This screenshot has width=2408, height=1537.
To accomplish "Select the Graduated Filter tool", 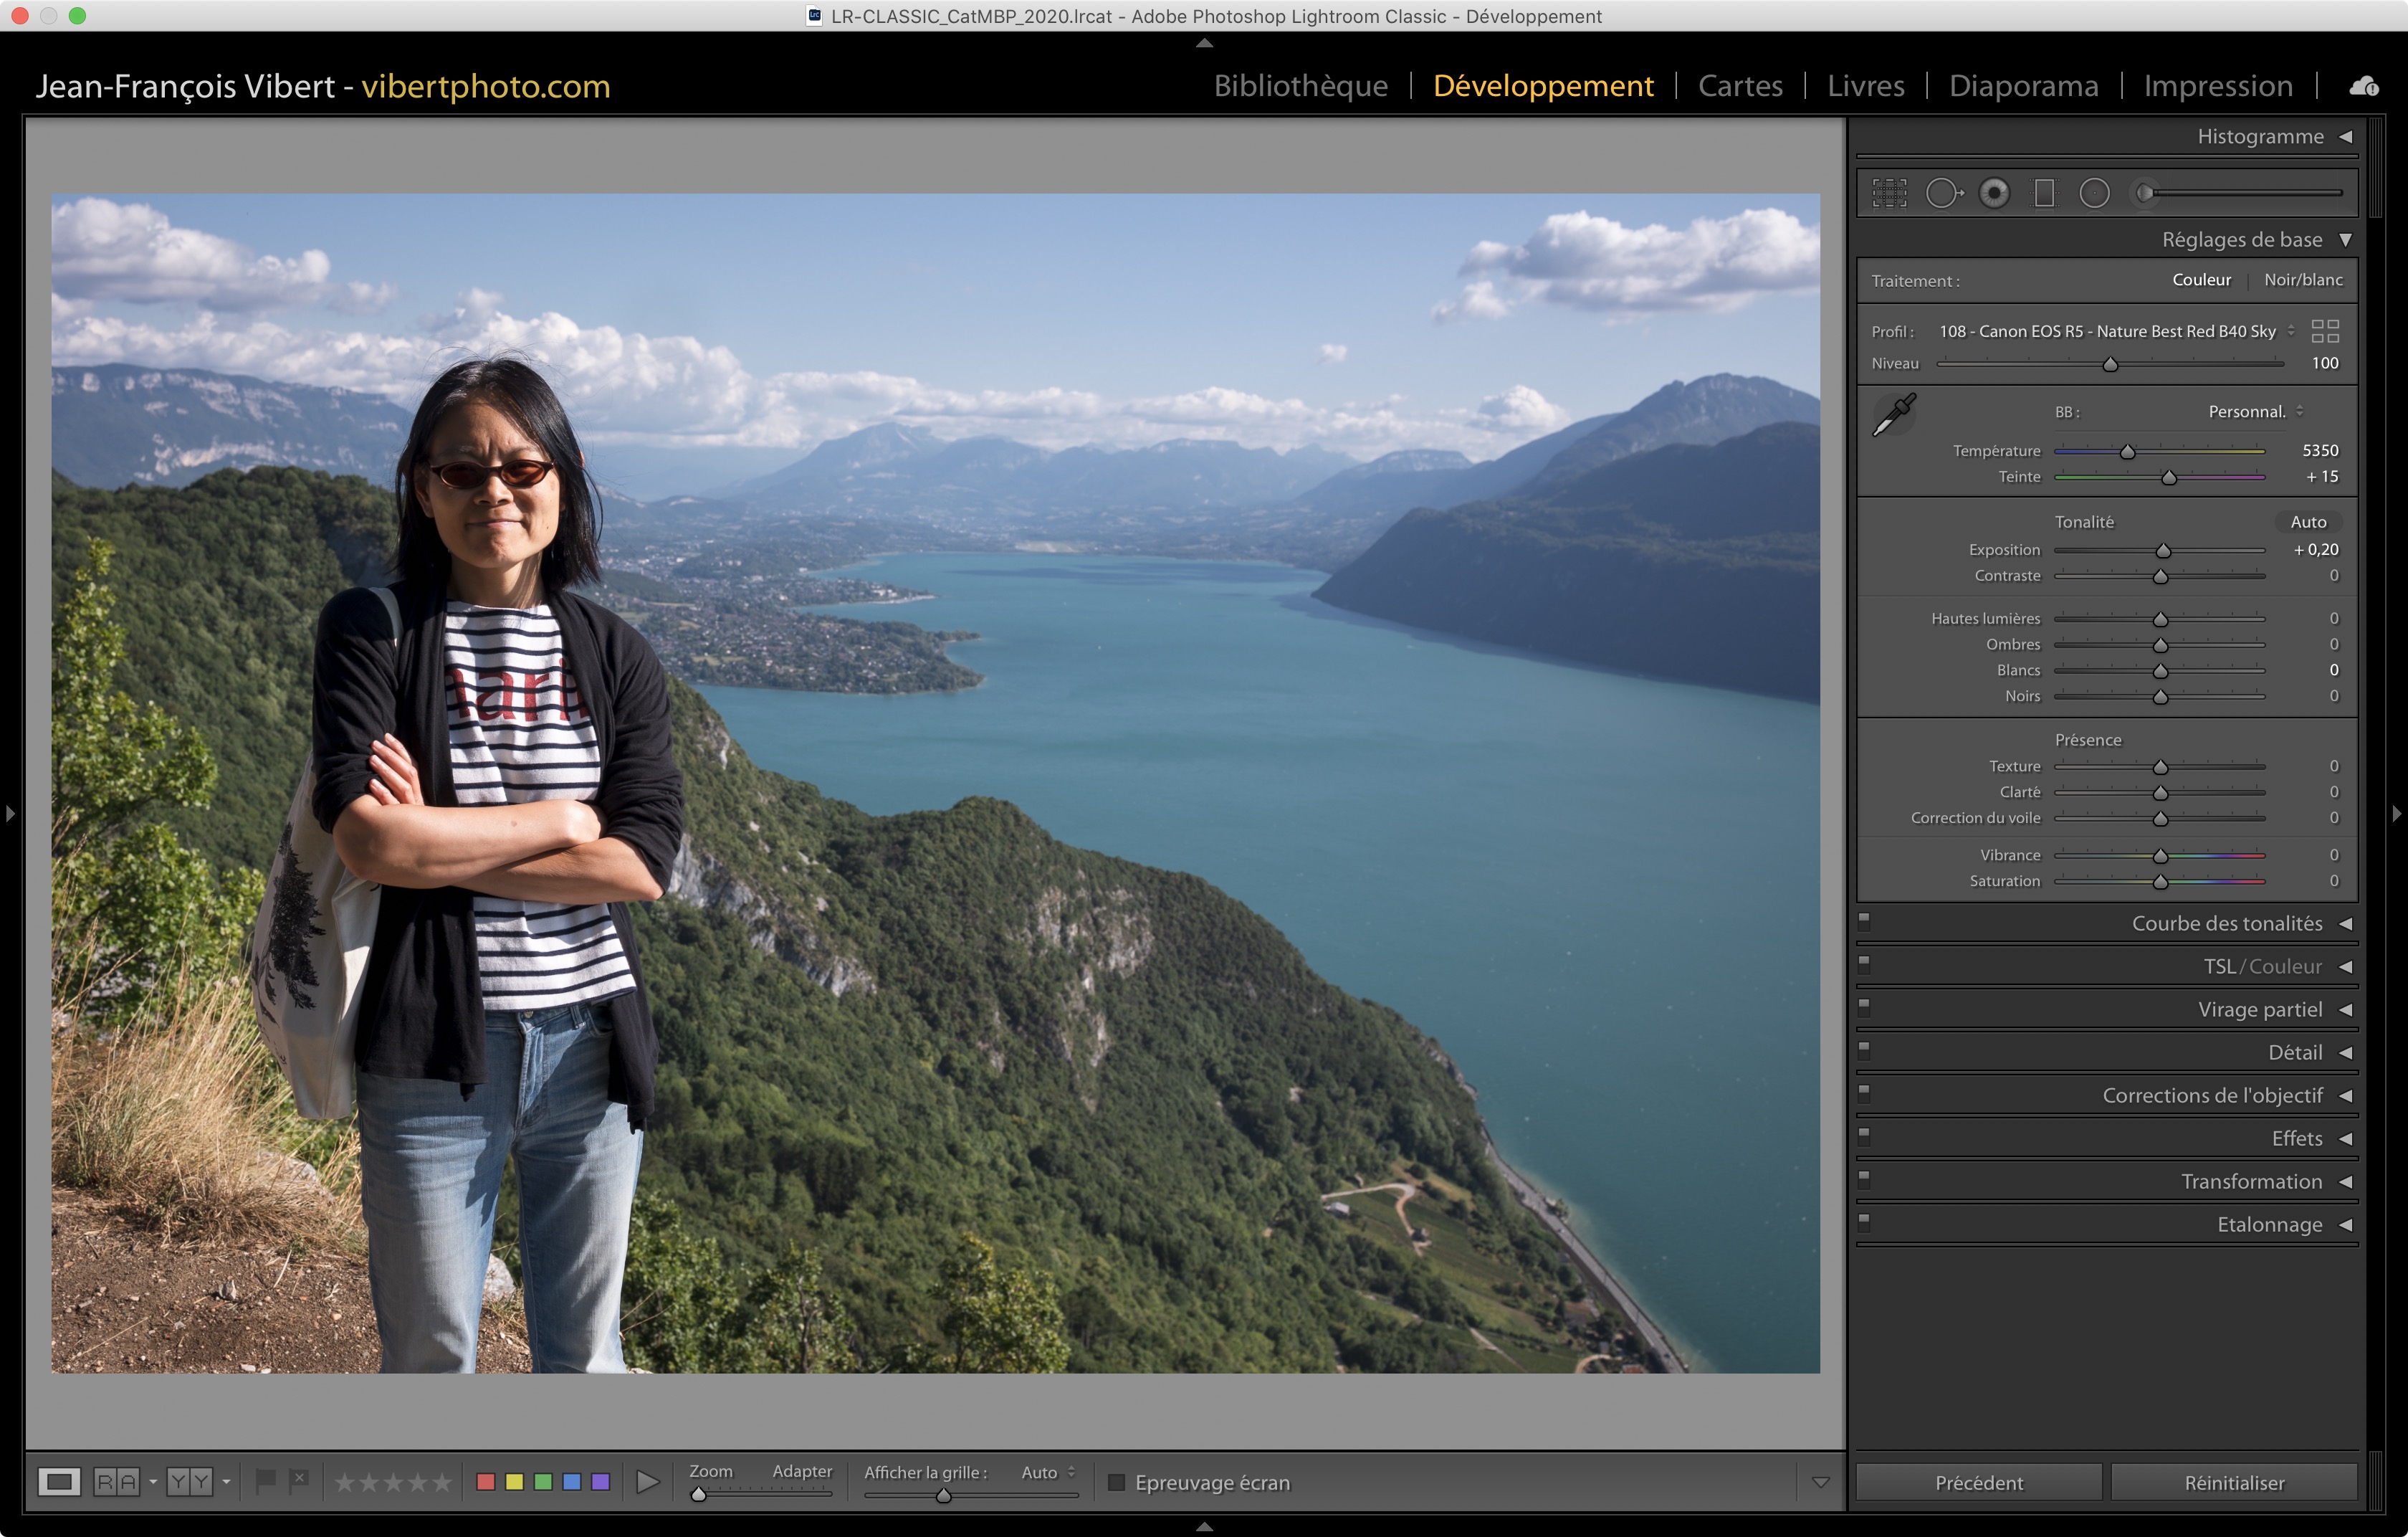I will [x=2044, y=193].
